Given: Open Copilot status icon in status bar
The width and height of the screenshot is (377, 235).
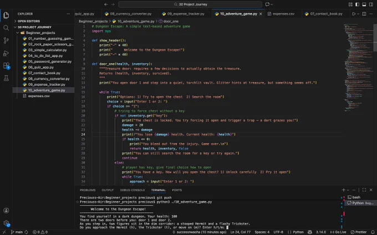Looking at the screenshot, I should click(310, 232).
